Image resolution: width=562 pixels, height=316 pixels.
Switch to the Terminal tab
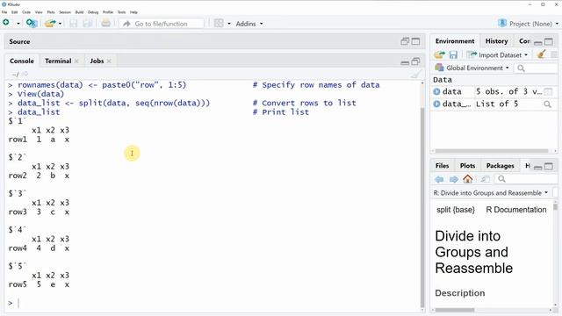coord(58,61)
